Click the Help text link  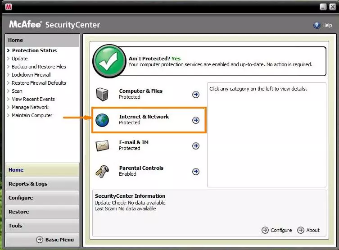click(327, 25)
